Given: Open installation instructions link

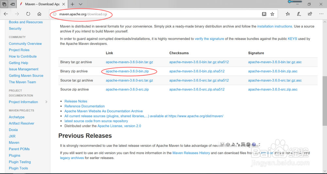Looking at the screenshot, I should click(x=275, y=26).
